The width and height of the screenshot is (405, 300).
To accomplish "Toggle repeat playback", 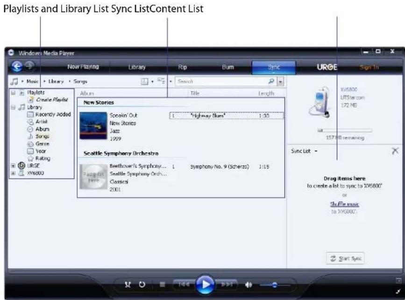I will (x=142, y=285).
